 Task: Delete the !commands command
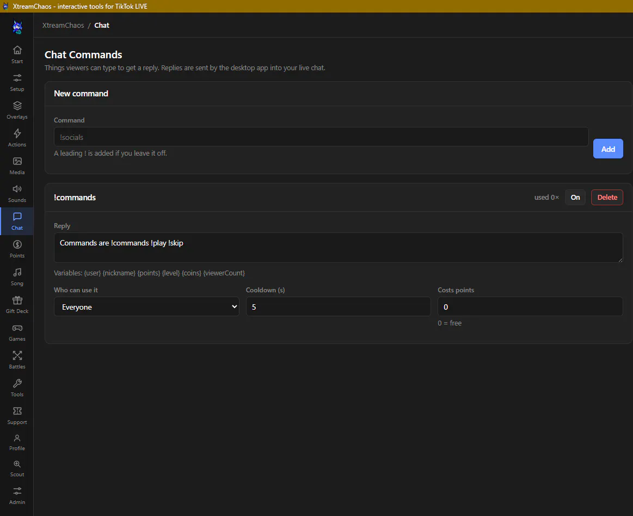607,198
